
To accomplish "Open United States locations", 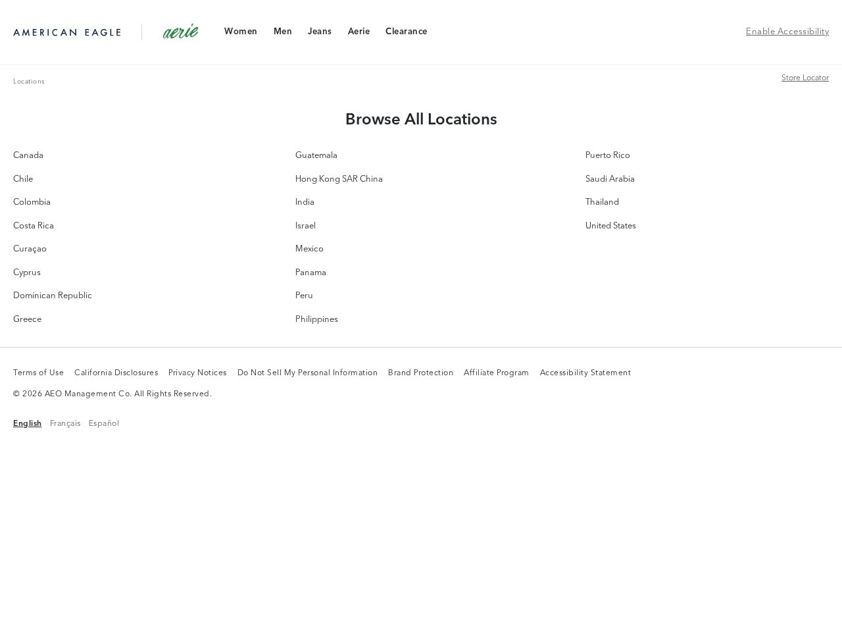I will pyautogui.click(x=610, y=226).
